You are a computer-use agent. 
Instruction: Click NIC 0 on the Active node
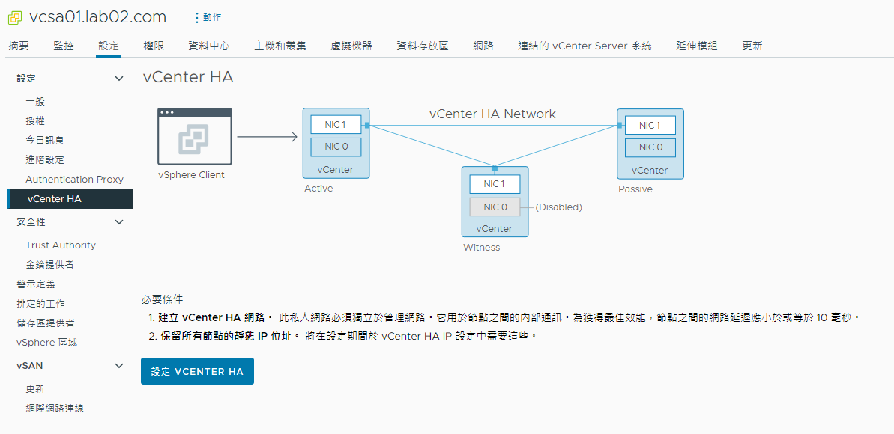(x=336, y=147)
